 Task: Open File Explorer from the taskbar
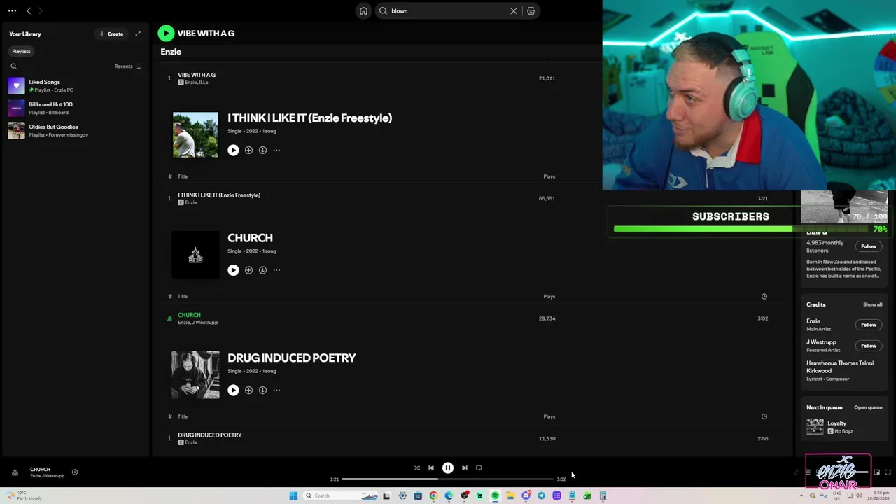tap(510, 496)
